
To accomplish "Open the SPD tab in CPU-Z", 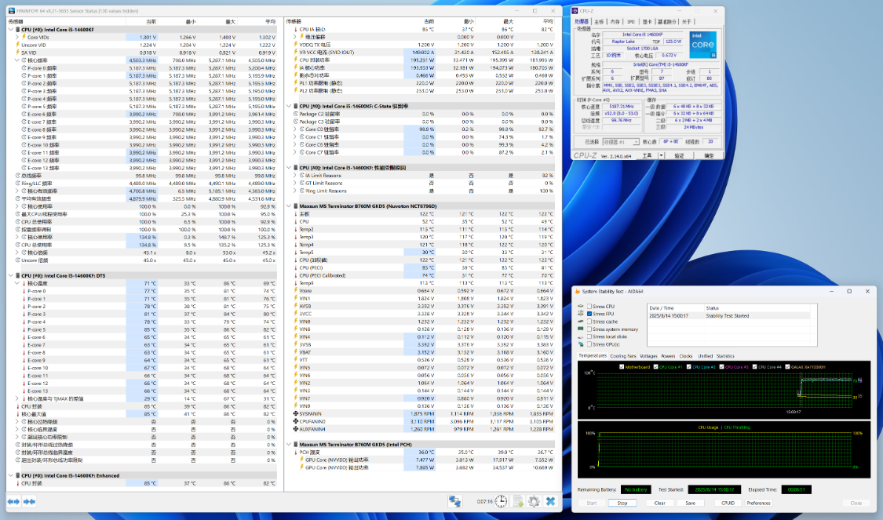I will (632, 22).
